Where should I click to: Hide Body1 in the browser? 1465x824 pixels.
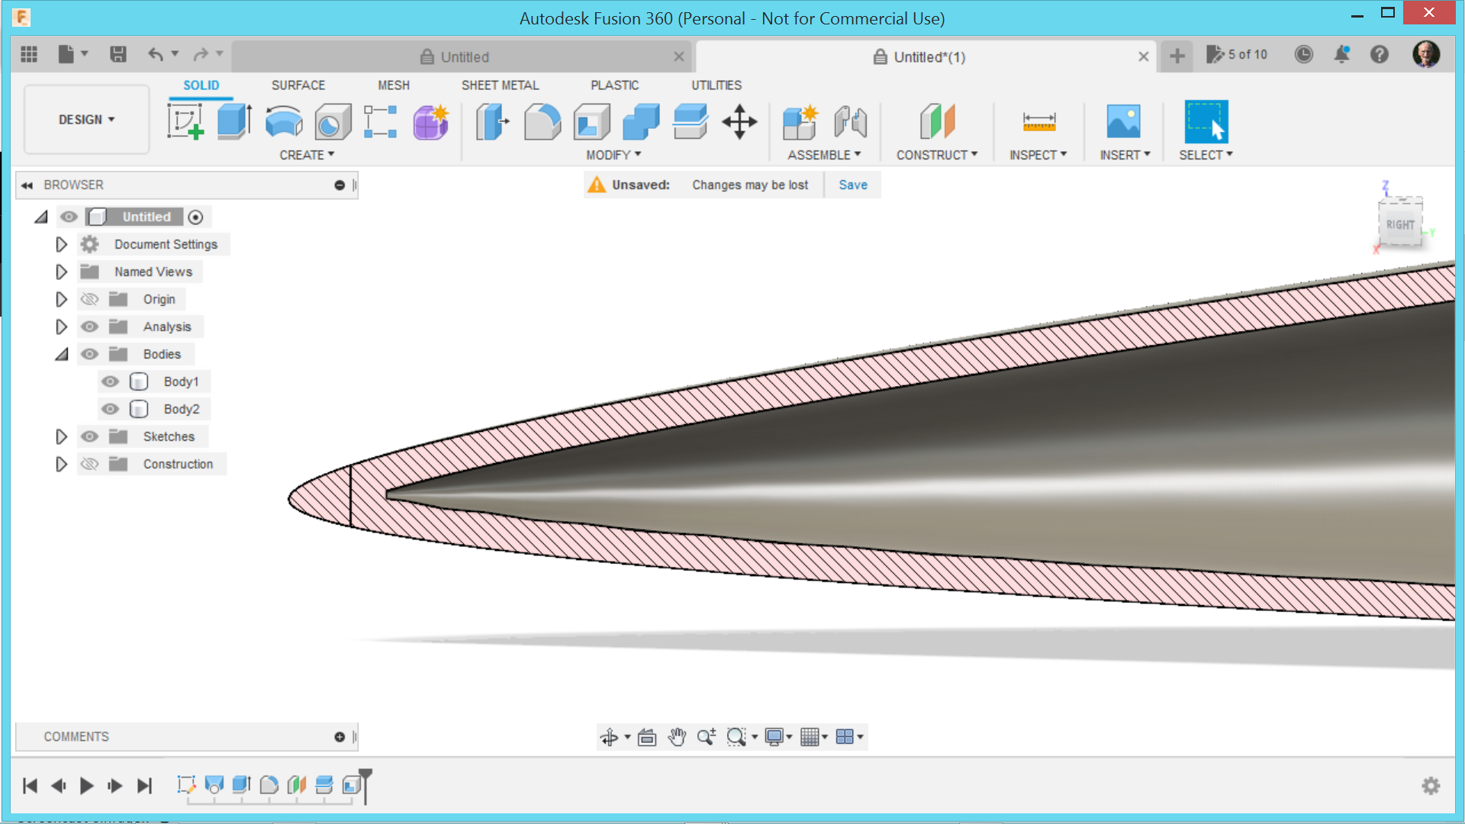point(111,381)
